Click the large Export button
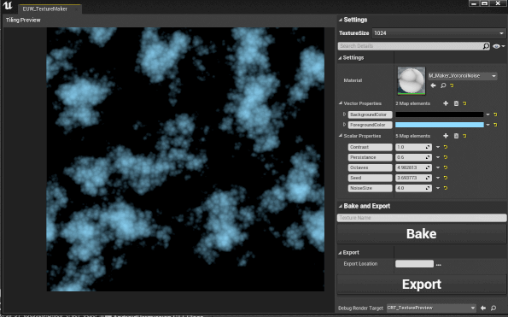Viewport: 508px width, 317px height. point(422,285)
